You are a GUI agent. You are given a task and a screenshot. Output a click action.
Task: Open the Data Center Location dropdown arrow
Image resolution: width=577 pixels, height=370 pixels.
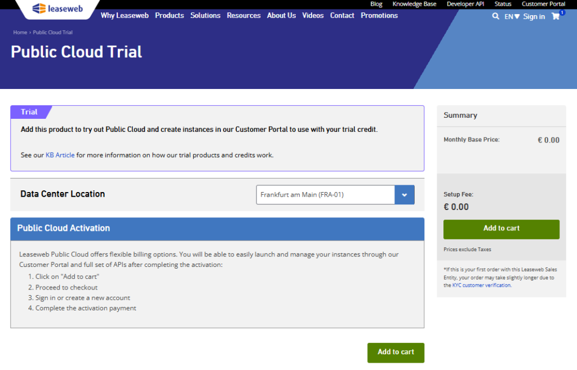click(405, 194)
